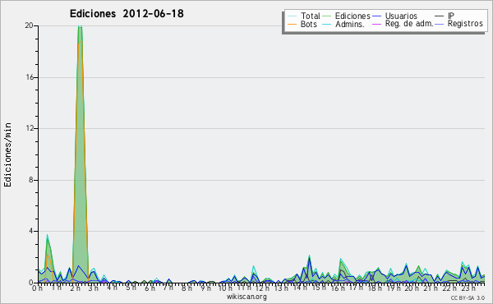Screen dimensions: 493x304
Task: Click the '4' y-axis tick label
Action: point(31,232)
